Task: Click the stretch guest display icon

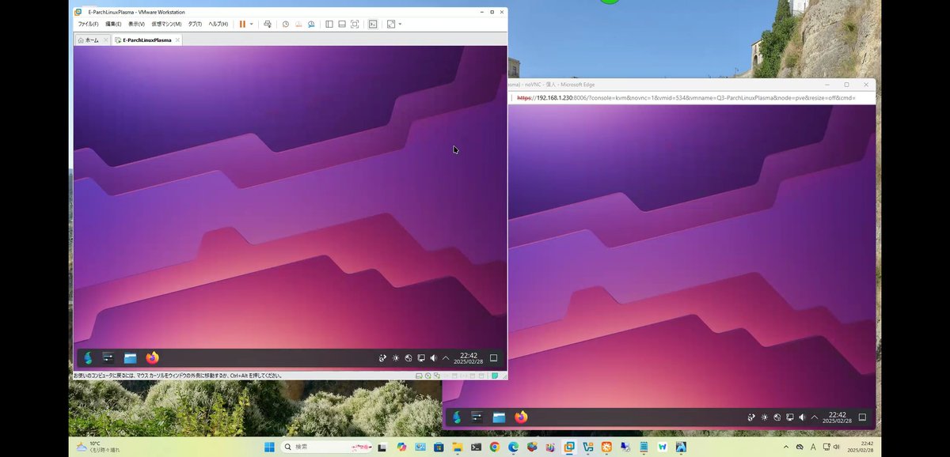Action: (391, 25)
